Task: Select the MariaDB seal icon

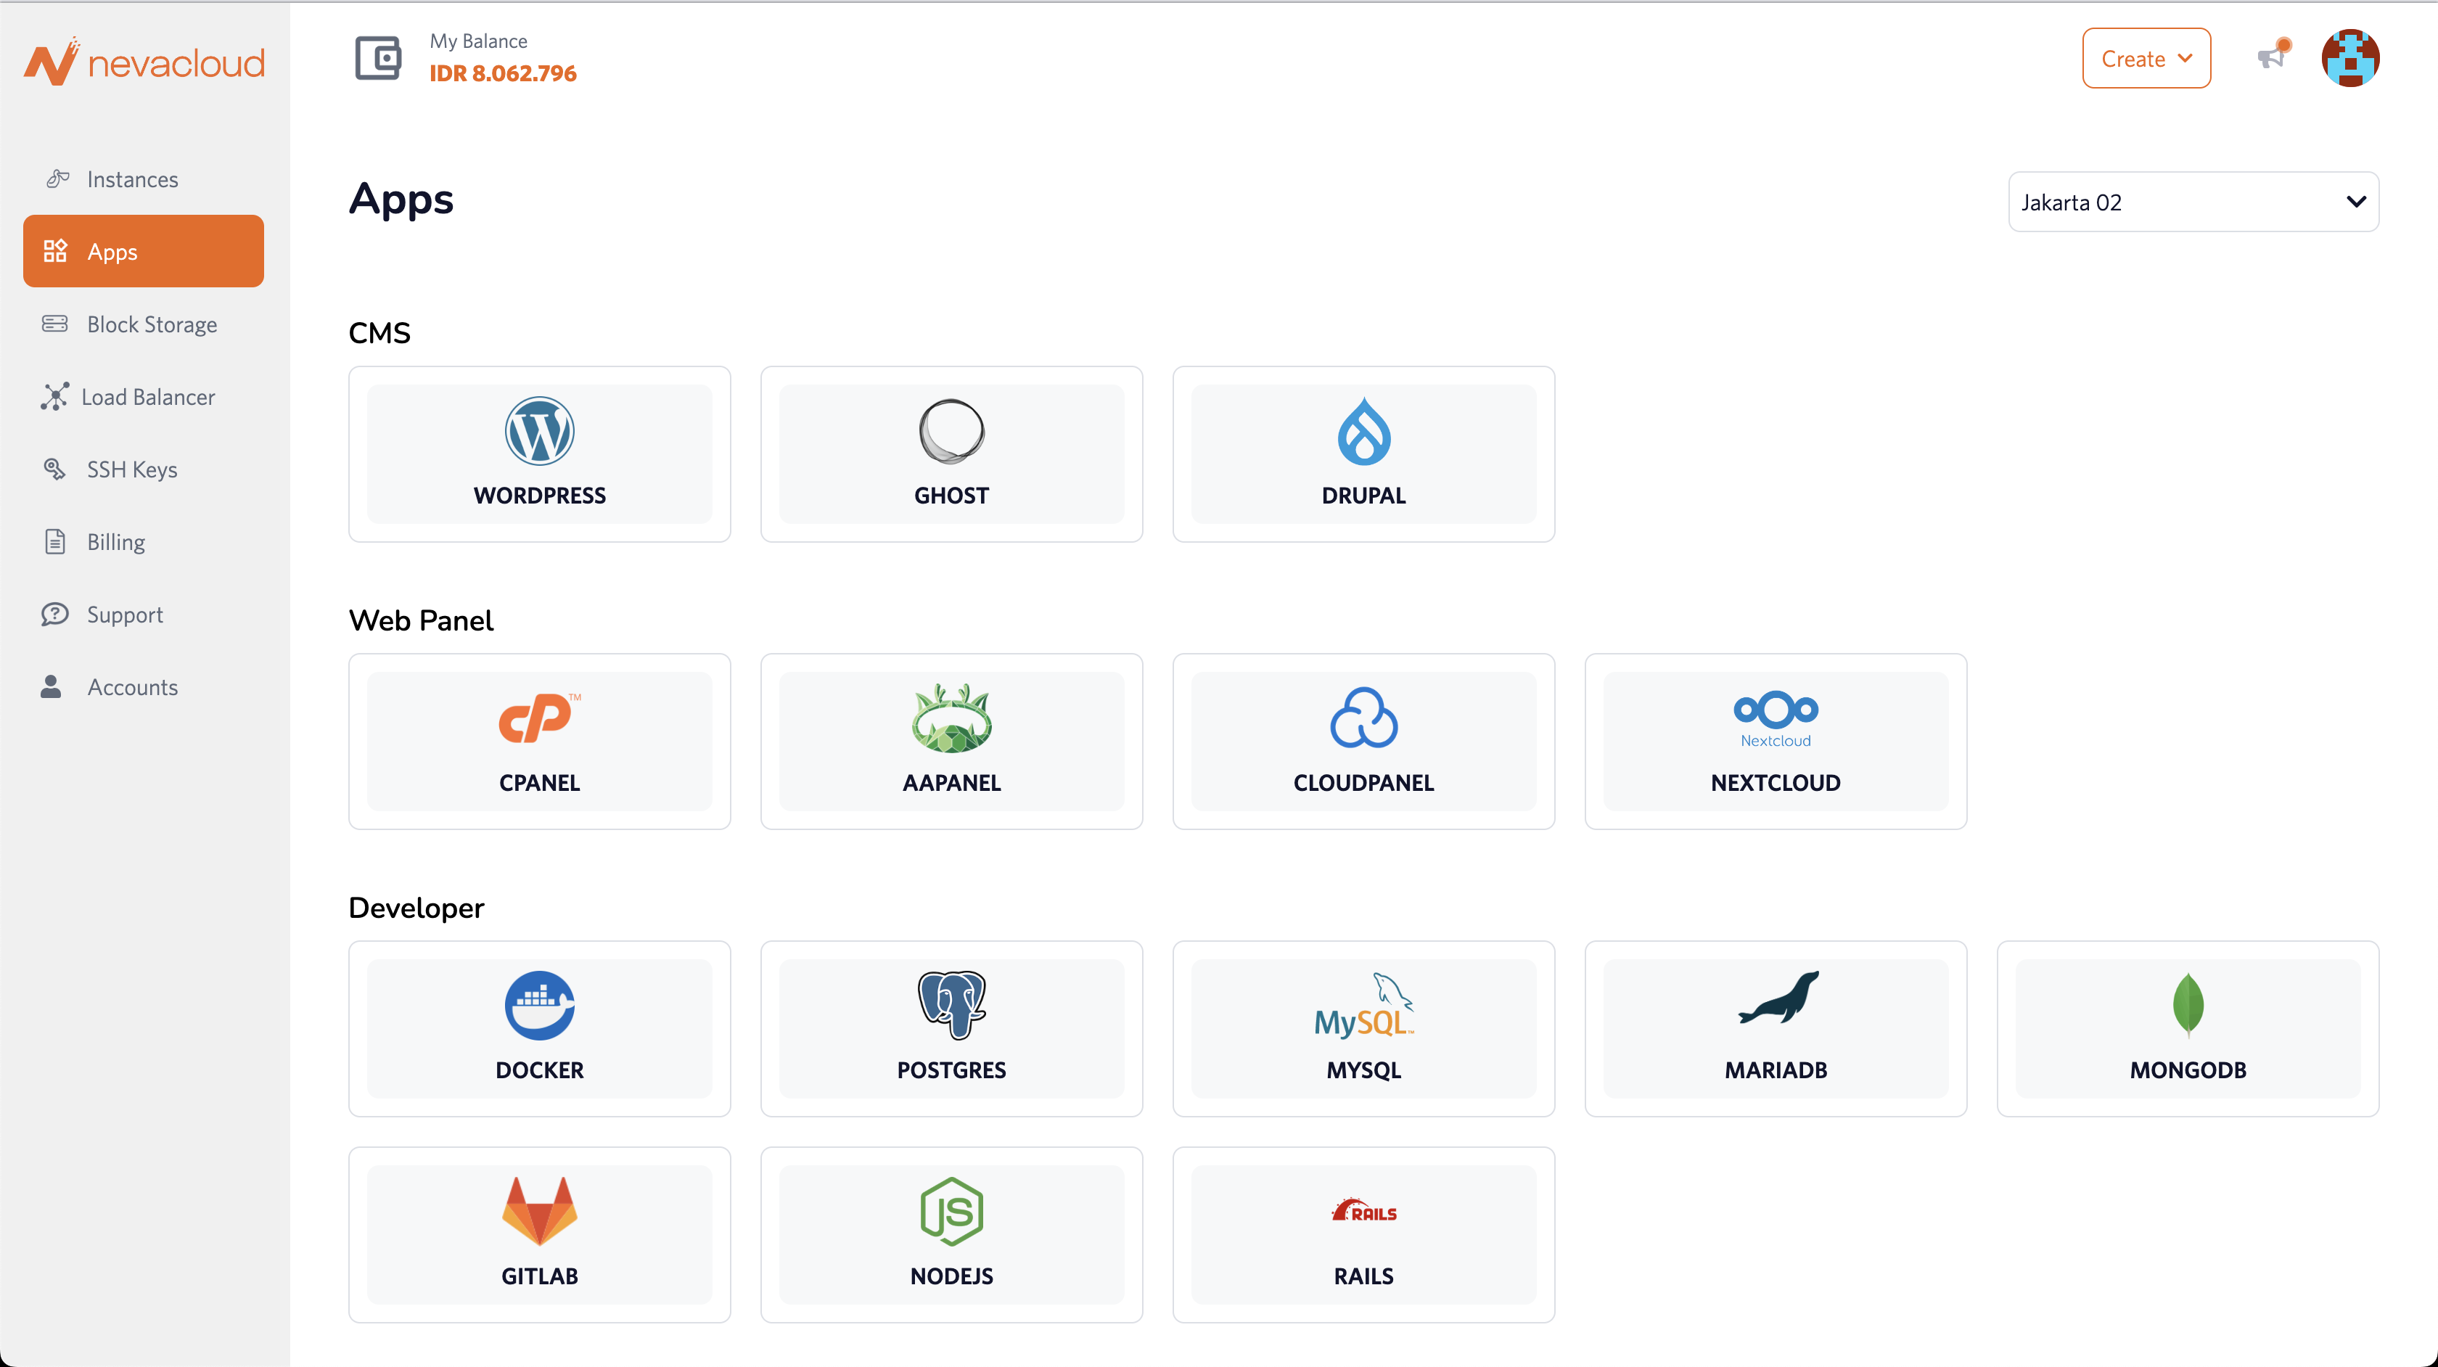Action: point(1778,998)
